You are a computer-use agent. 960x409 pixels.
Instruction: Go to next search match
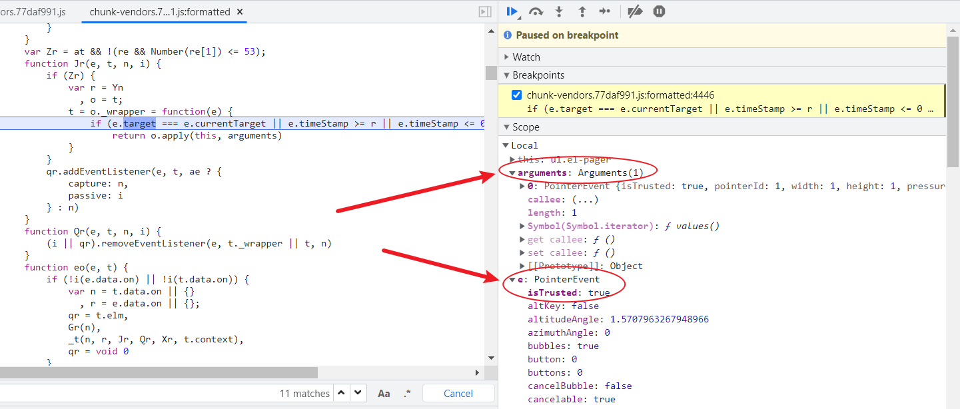358,393
